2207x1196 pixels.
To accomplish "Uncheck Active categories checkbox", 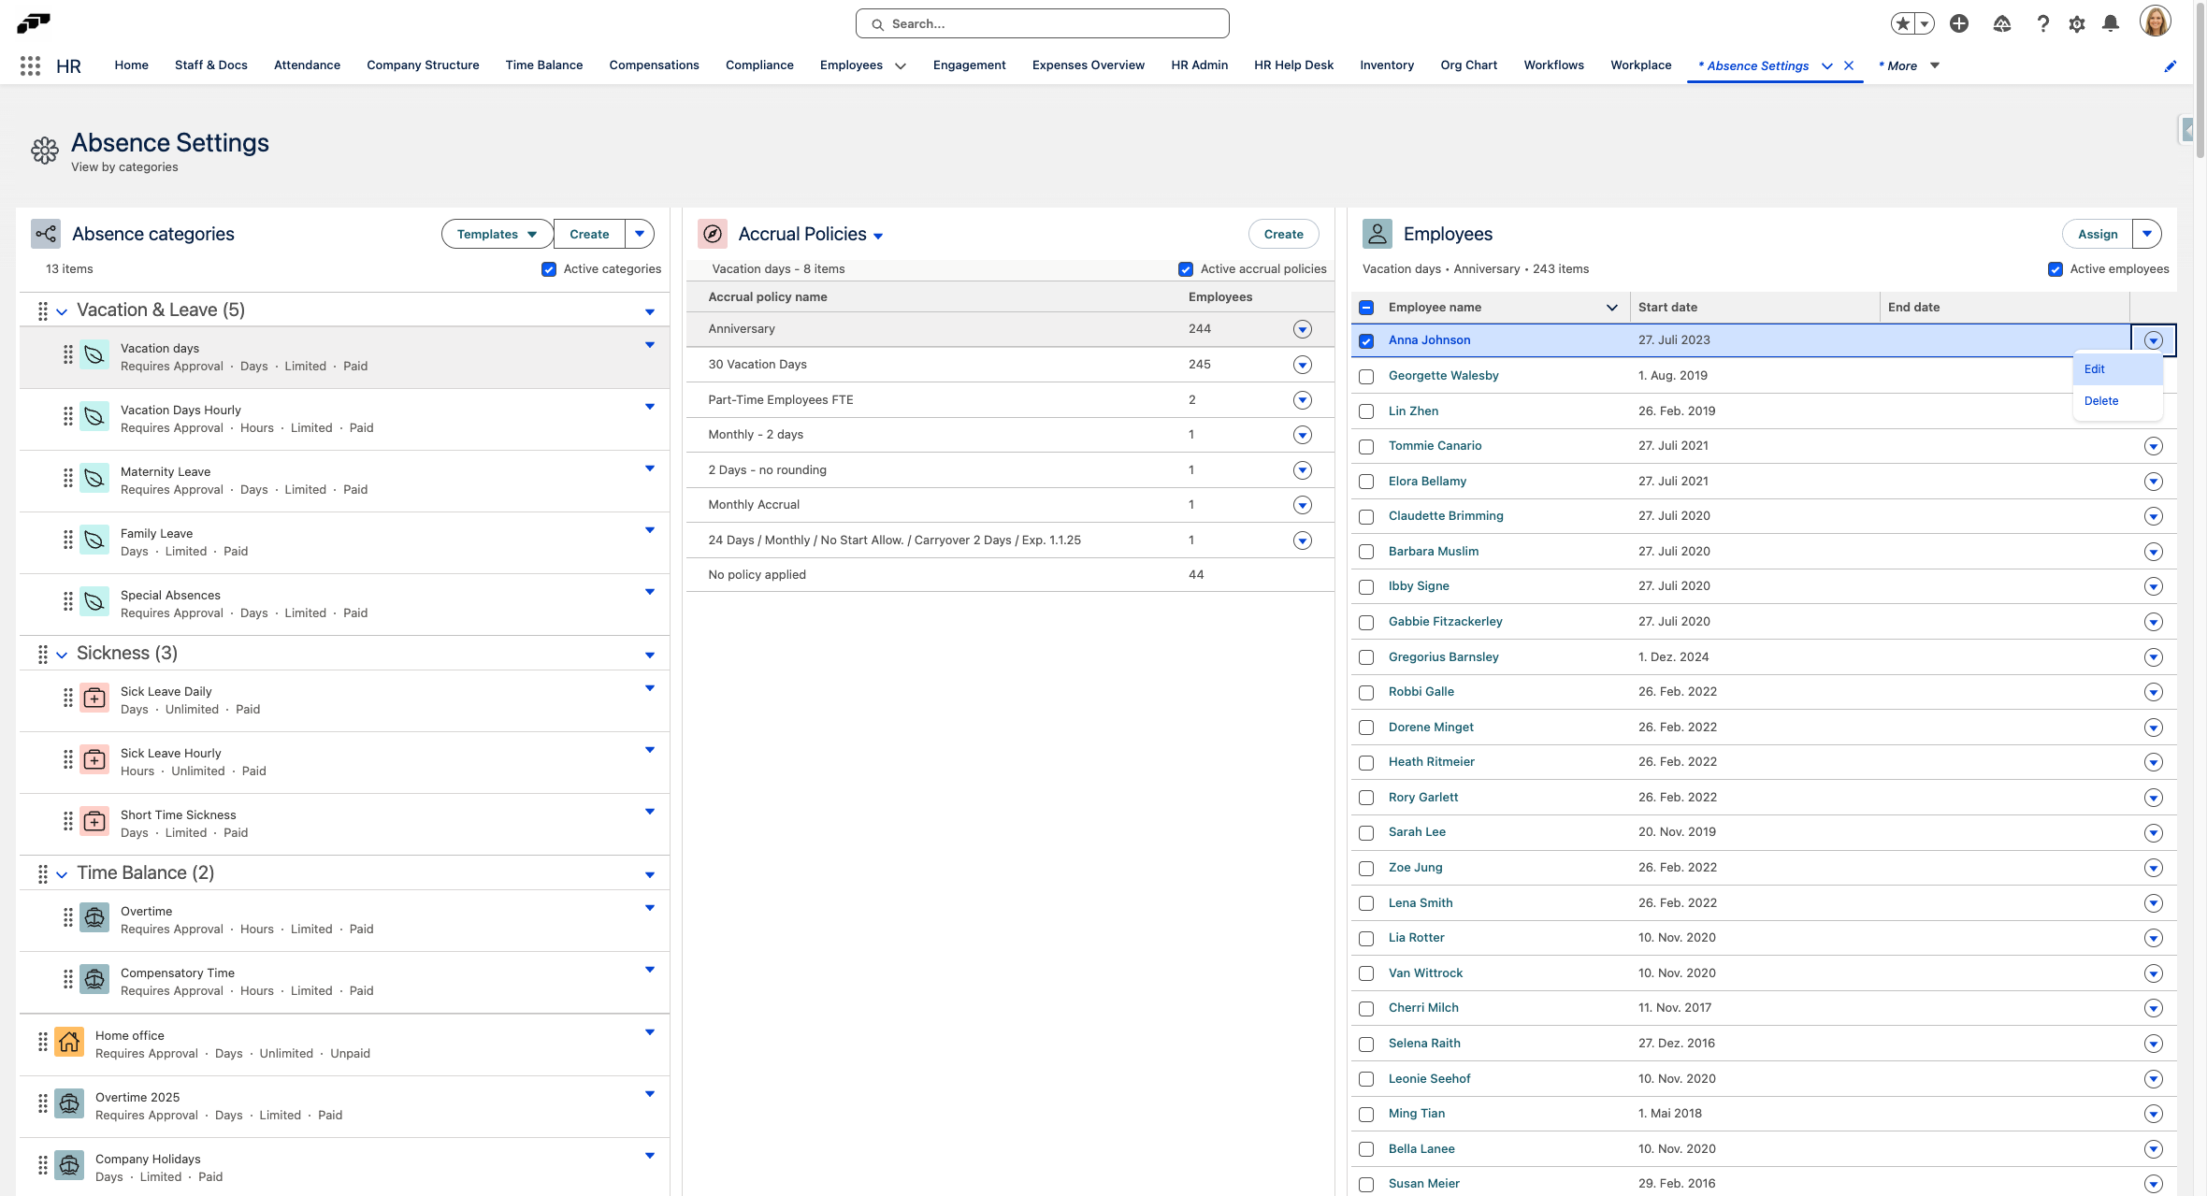I will click(549, 269).
